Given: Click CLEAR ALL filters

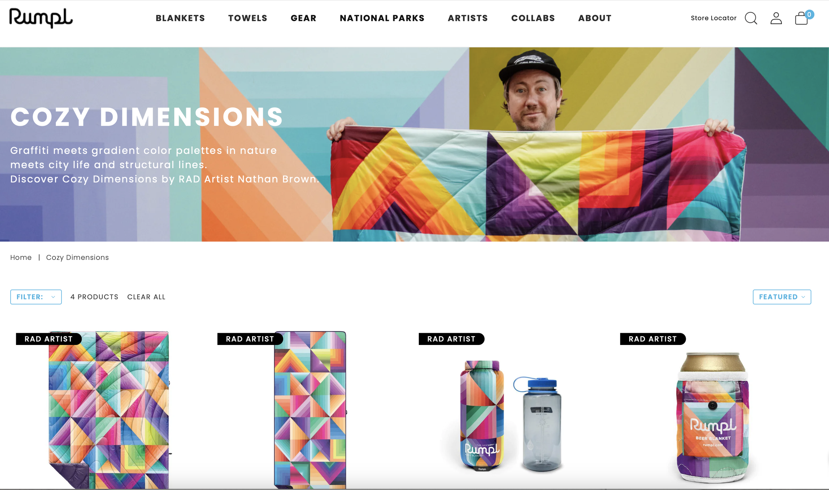Looking at the screenshot, I should coord(146,297).
